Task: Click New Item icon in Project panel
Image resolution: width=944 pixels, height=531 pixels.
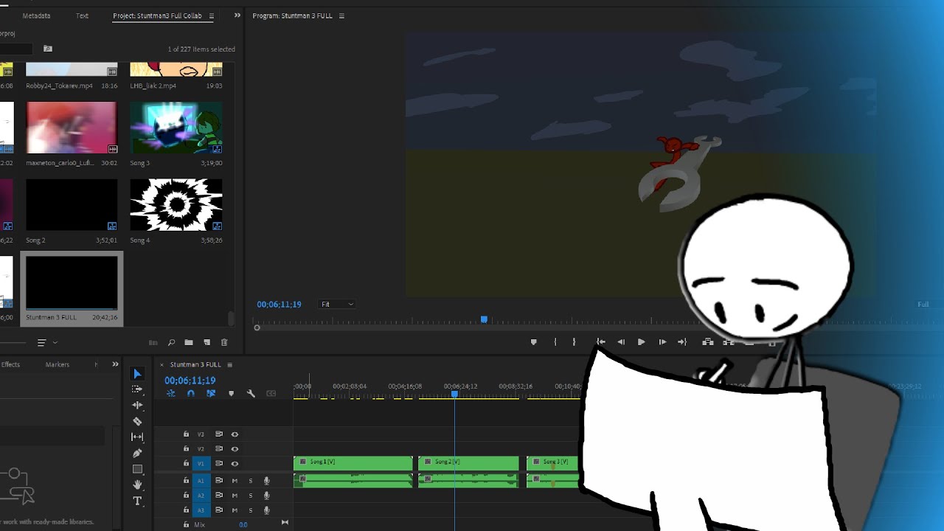Action: [x=206, y=342]
